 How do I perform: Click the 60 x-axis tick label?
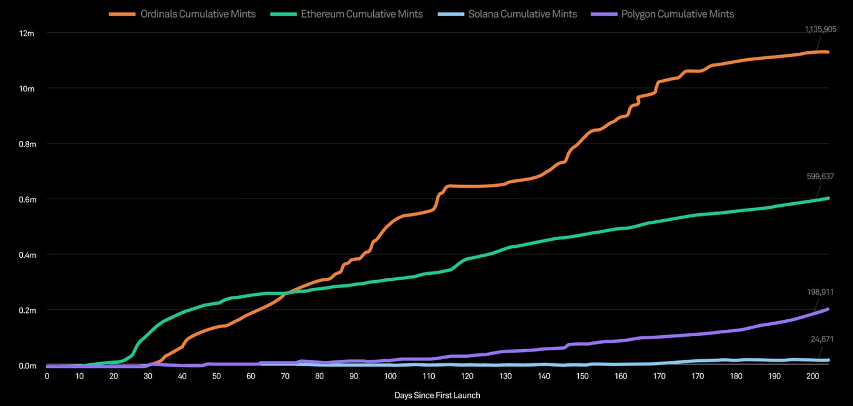(251, 376)
